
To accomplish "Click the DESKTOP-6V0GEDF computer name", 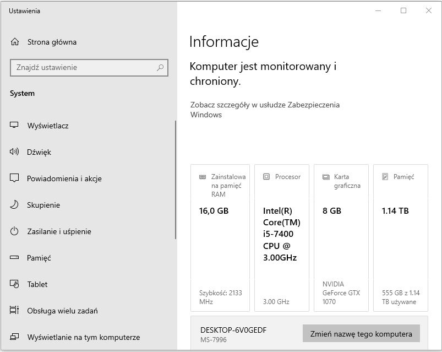I will coord(233,330).
